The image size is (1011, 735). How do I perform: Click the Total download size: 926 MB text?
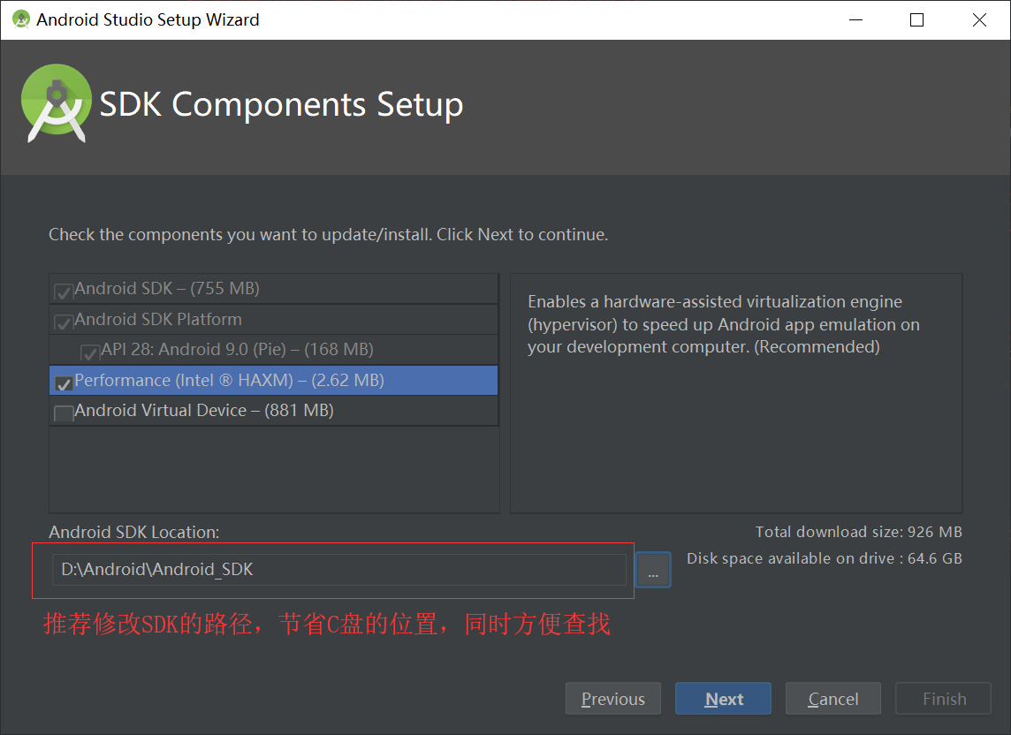(x=859, y=532)
